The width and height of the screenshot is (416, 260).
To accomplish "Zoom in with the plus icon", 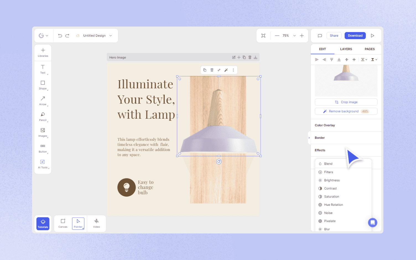I will 302,36.
